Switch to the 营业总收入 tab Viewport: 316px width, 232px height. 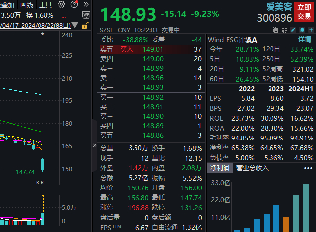coord(252,168)
